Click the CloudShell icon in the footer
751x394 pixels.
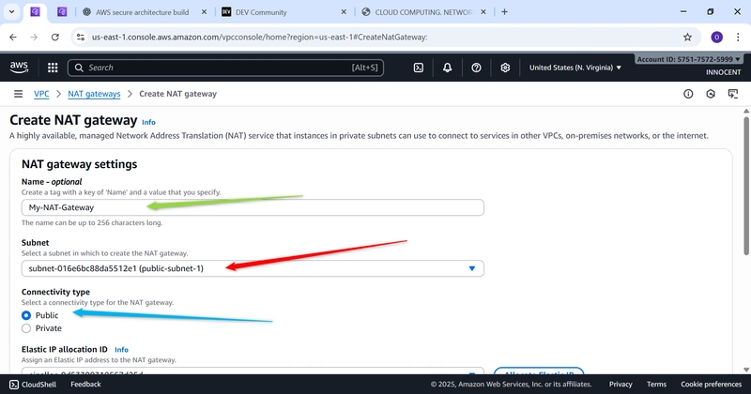[14, 385]
